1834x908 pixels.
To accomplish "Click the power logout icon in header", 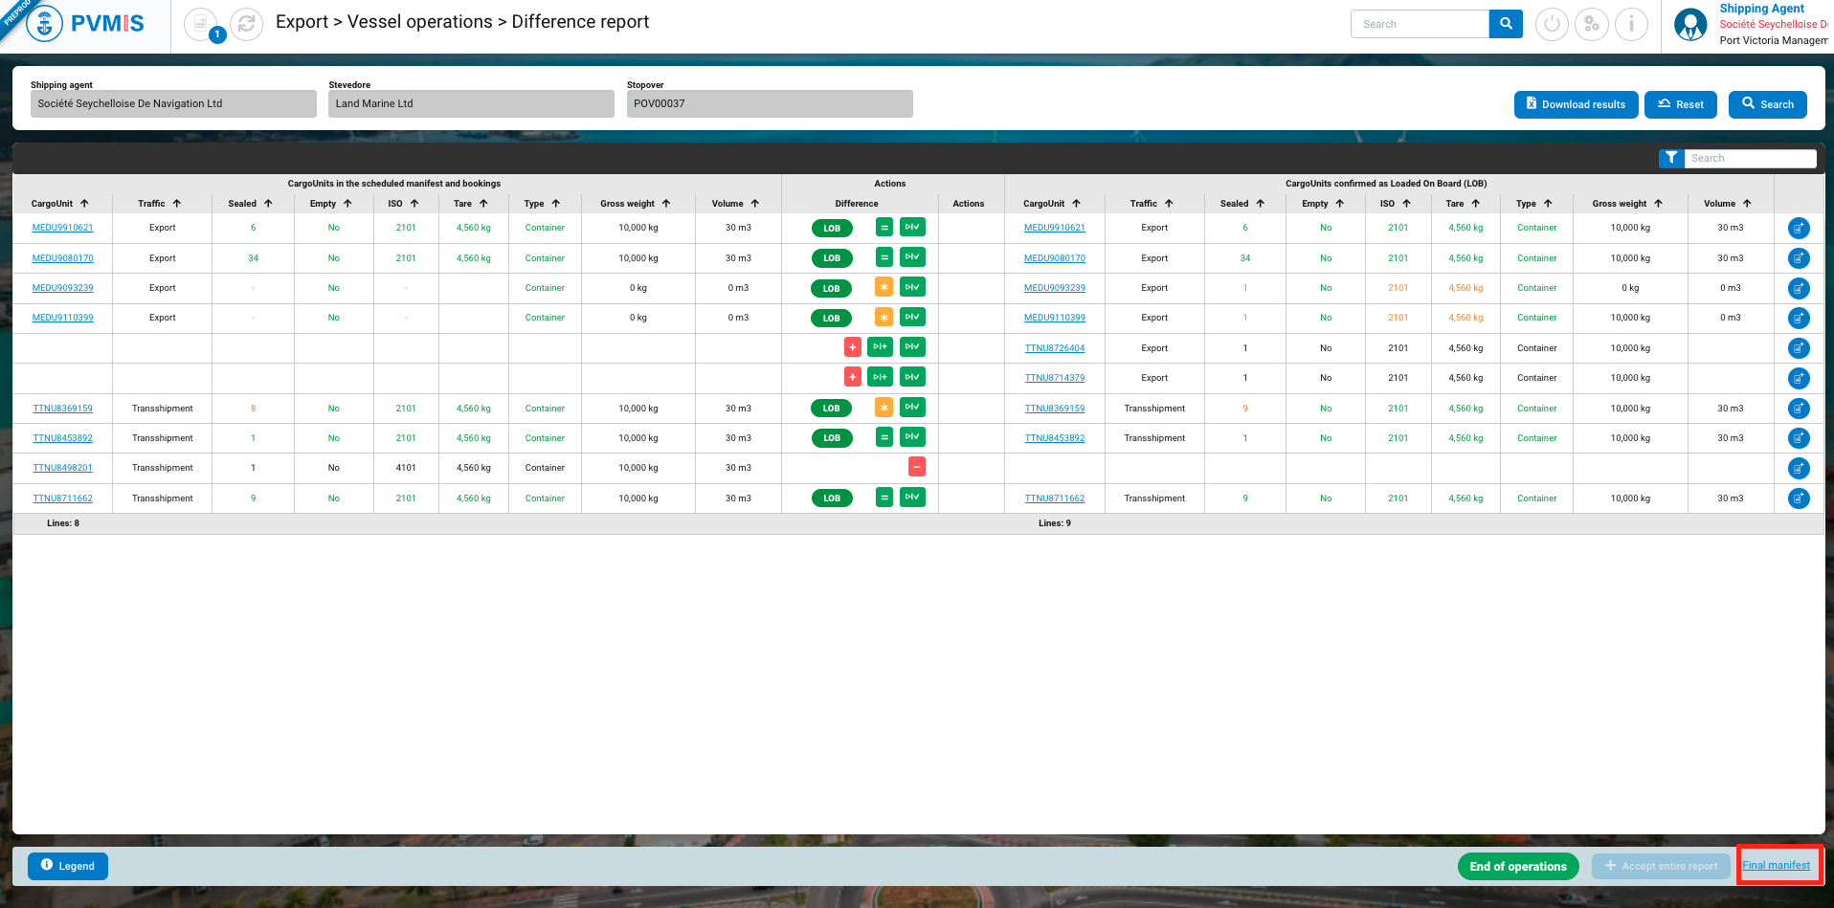I will click(1552, 24).
